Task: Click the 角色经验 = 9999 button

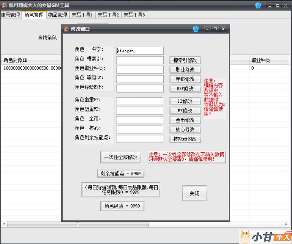Action: point(122,206)
